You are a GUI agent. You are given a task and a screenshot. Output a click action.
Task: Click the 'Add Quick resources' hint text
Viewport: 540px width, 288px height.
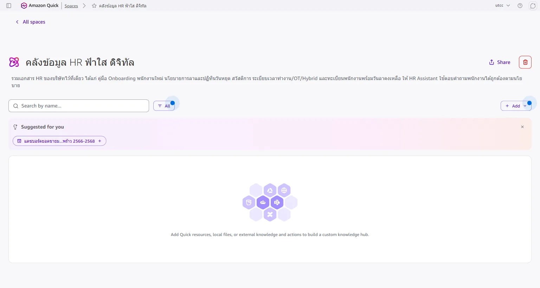coord(270,235)
